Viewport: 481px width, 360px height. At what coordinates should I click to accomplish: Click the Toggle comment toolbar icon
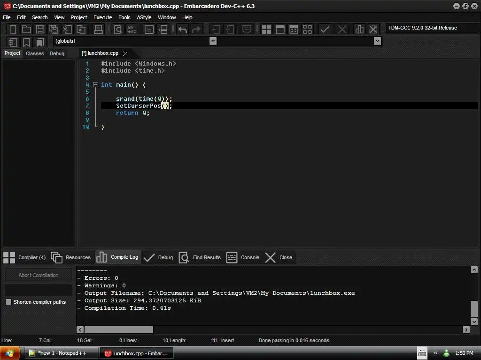tap(247, 30)
